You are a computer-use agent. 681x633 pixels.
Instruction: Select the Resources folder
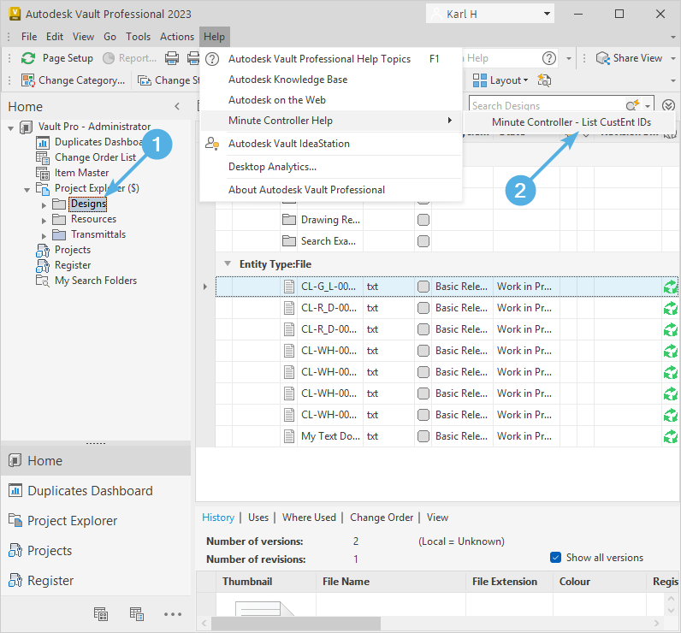[93, 219]
